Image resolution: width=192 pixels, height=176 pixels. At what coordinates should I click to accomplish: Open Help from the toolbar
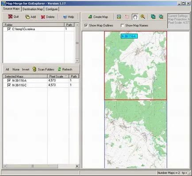[x=69, y=17]
